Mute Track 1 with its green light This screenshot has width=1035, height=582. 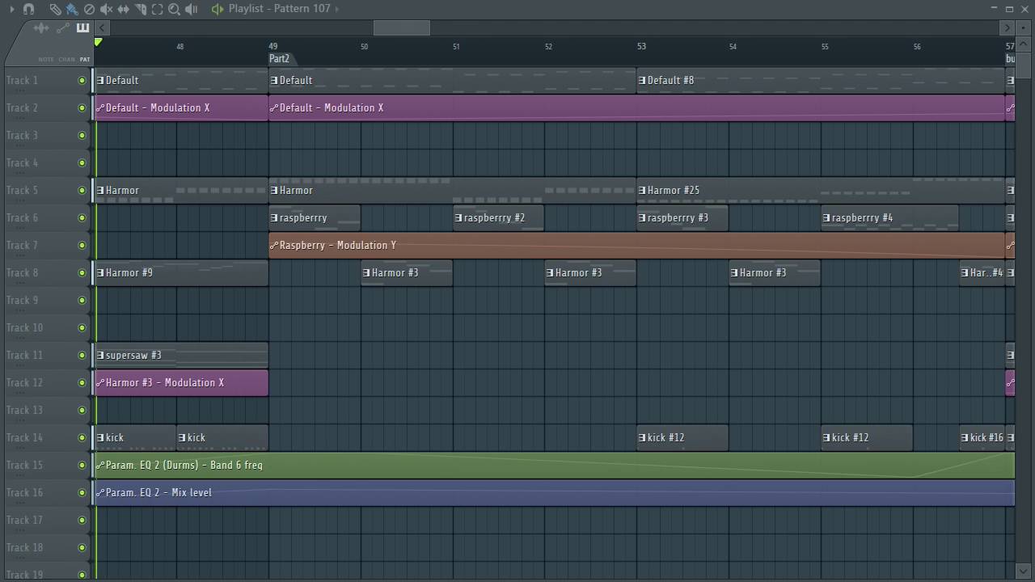coord(82,80)
